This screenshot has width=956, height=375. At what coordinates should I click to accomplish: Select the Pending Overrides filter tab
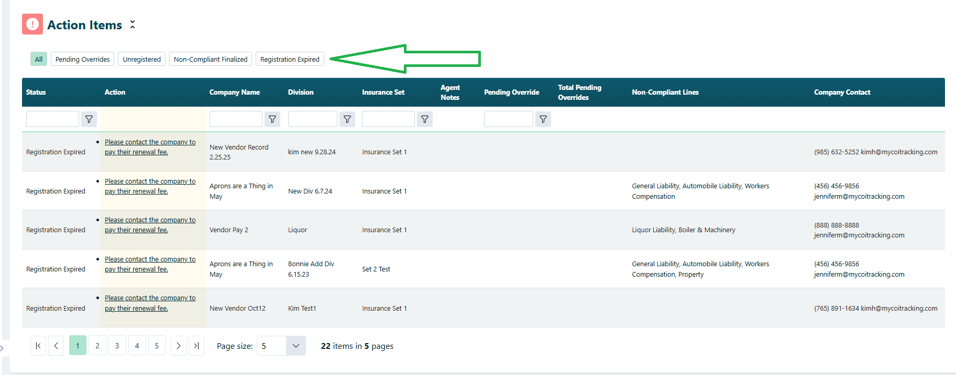pyautogui.click(x=83, y=59)
